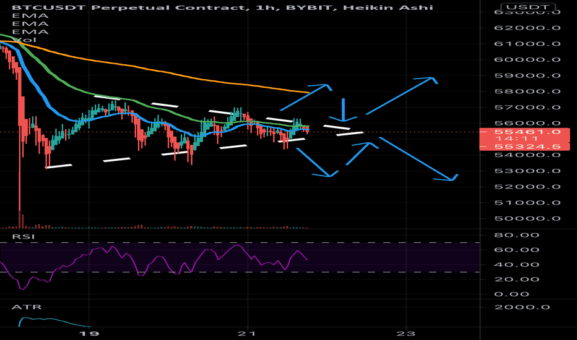
Task: Click the 53000.0 price axis label
Action: 527,171
